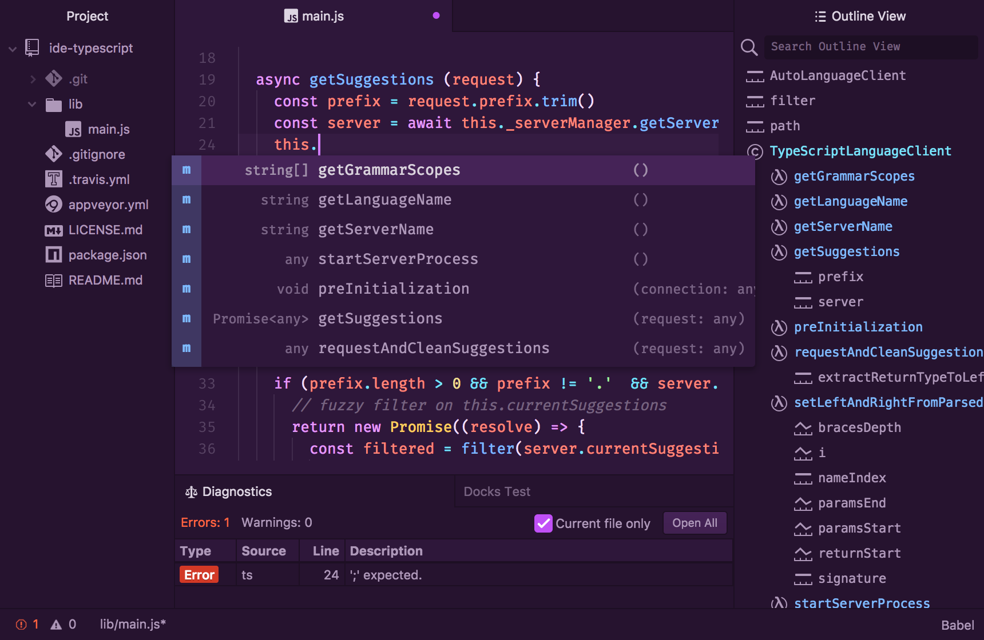Screen dimensions: 984x640
Task: Switch to the Docks Test tab
Action: pos(497,491)
